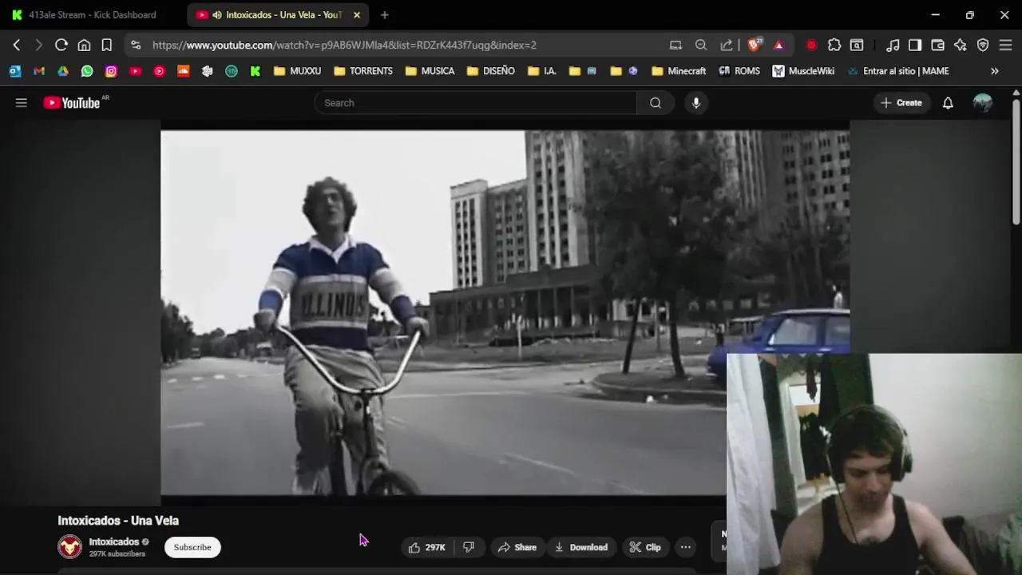Image resolution: width=1022 pixels, height=575 pixels.
Task: Mute the YouTube tab via speaker icon
Action: 216,14
